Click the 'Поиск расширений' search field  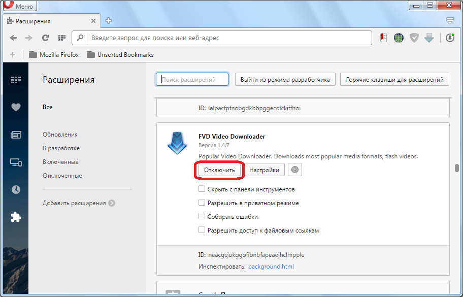tap(192, 80)
